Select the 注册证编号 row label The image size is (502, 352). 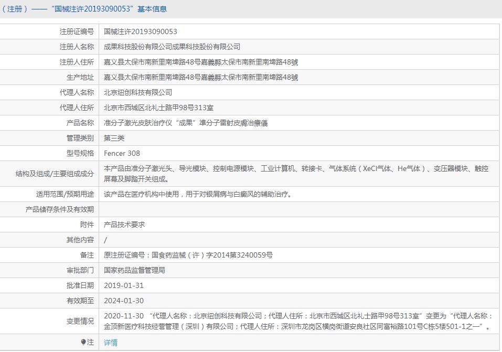click(77, 31)
